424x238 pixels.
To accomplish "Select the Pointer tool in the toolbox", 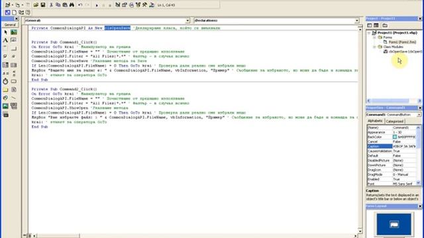I will click(6, 32).
